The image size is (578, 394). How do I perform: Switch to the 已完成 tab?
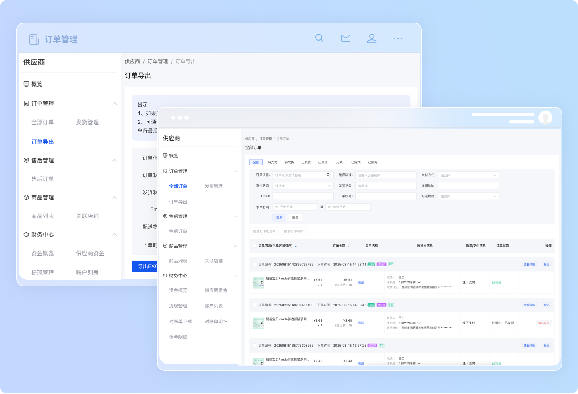point(356,162)
